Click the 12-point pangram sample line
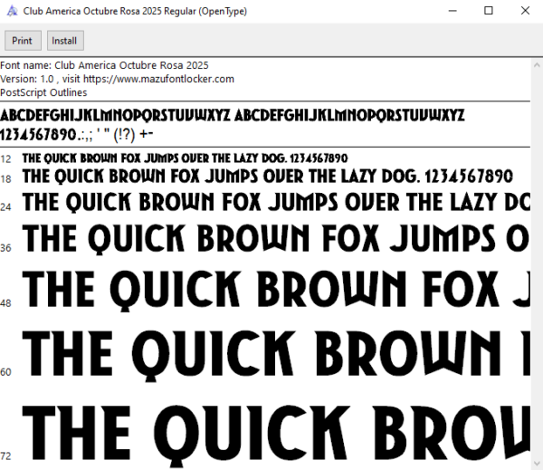 185,158
